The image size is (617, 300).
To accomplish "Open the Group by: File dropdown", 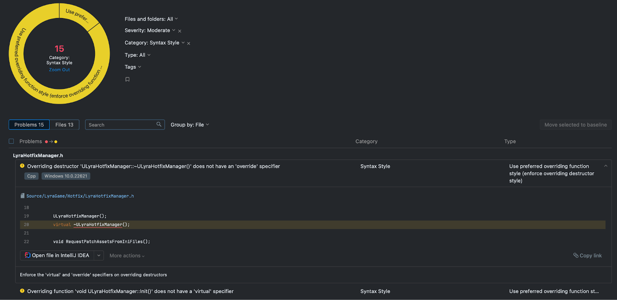I will coord(190,125).
